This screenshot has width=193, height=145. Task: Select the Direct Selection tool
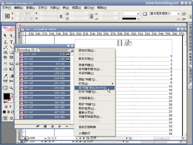pos(11,35)
